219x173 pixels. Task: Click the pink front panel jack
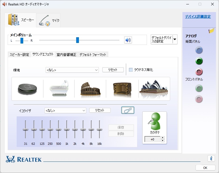click(199, 99)
